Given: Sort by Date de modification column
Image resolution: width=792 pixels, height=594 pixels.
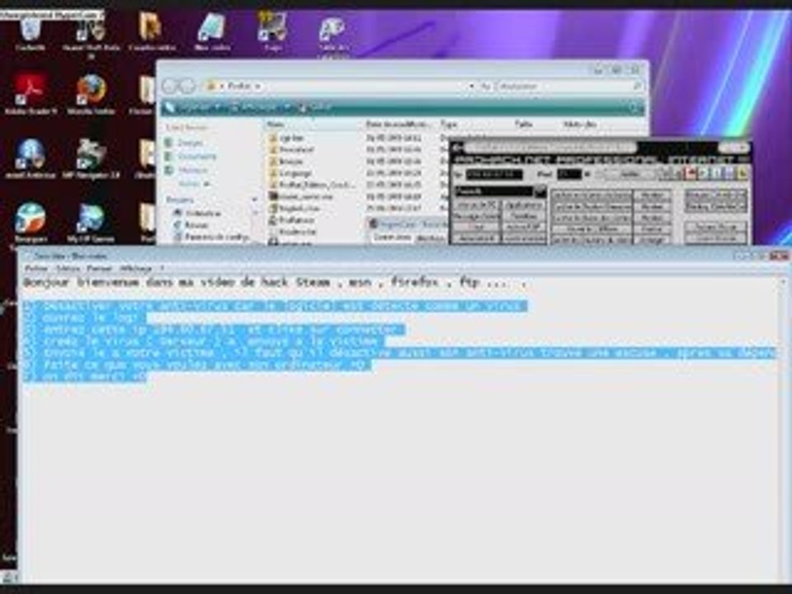Looking at the screenshot, I should pyautogui.click(x=399, y=124).
